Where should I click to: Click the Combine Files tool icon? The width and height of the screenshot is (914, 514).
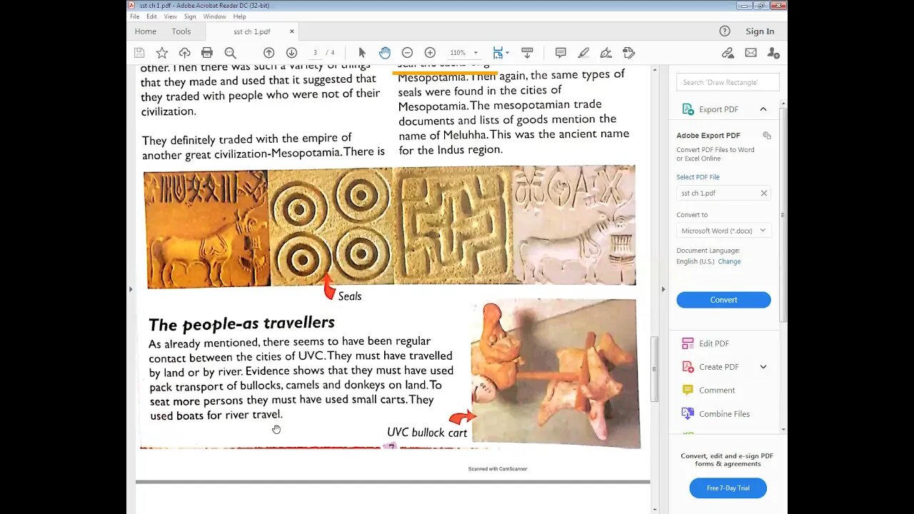pos(688,413)
